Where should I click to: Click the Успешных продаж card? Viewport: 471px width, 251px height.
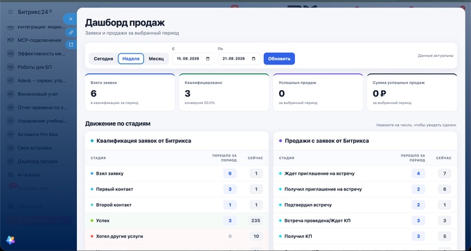coord(318,92)
